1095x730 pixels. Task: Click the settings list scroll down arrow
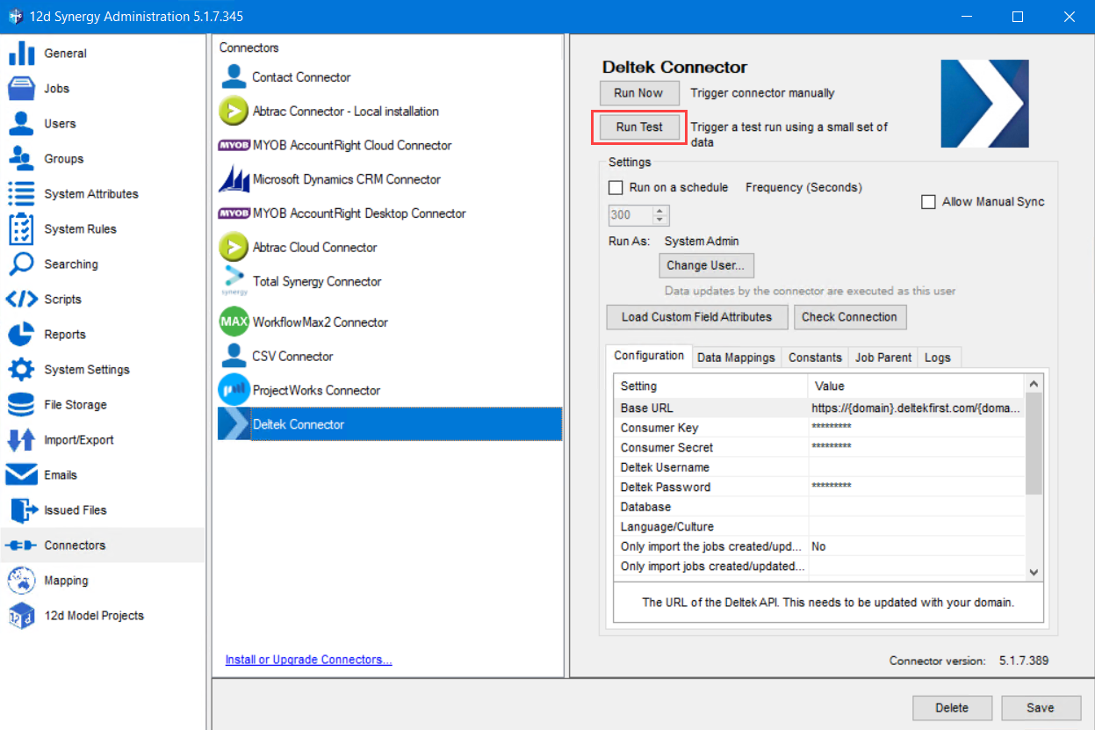point(1034,571)
